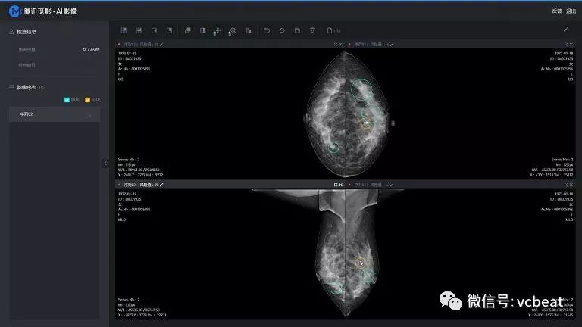Viewport: 582px width, 327px height.
Task: Click the small icon at right of 序列2 row
Action: tap(89, 115)
